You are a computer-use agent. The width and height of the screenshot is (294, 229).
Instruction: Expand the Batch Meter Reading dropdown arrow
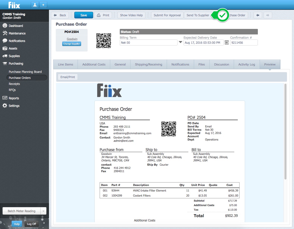43,211
